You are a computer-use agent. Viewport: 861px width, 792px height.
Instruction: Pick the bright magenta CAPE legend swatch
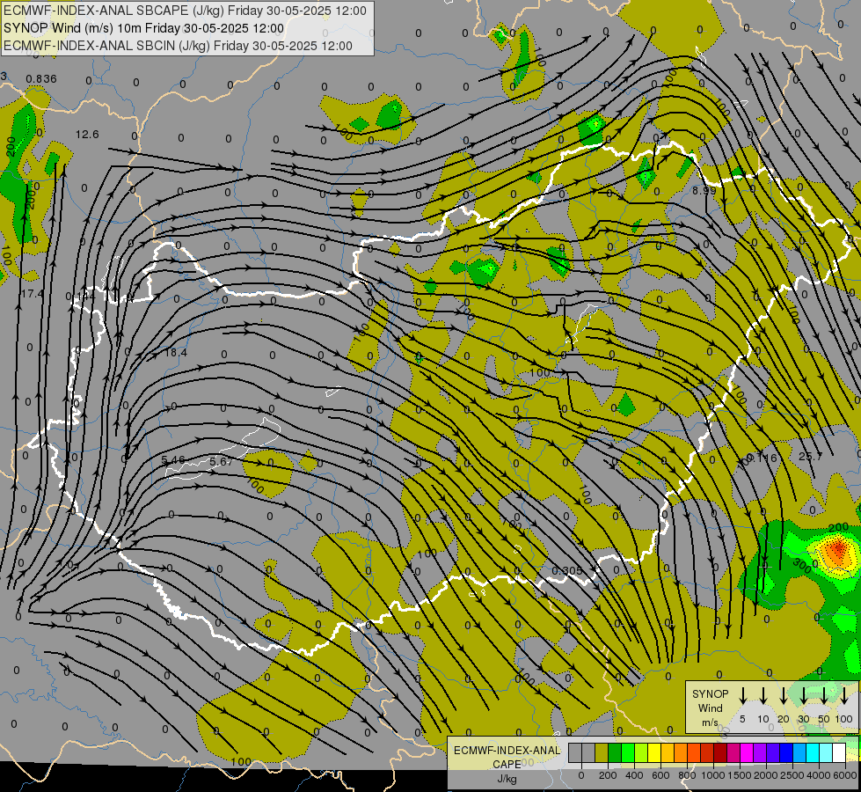point(748,752)
